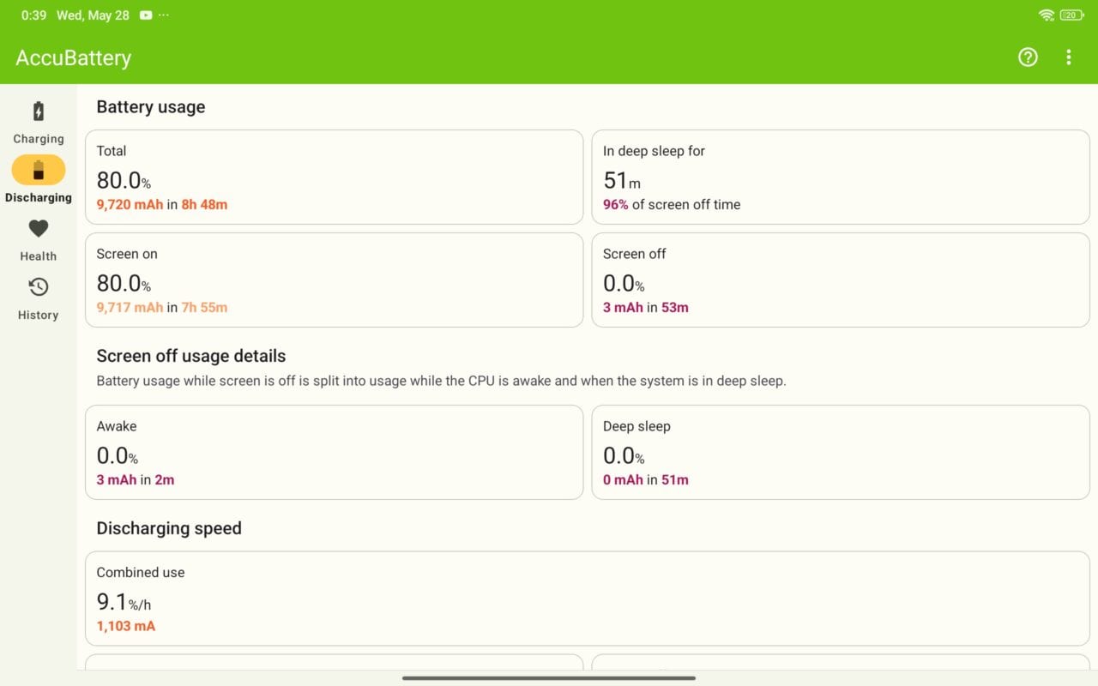
Task: Select the Discharging battery icon
Action: [38, 170]
